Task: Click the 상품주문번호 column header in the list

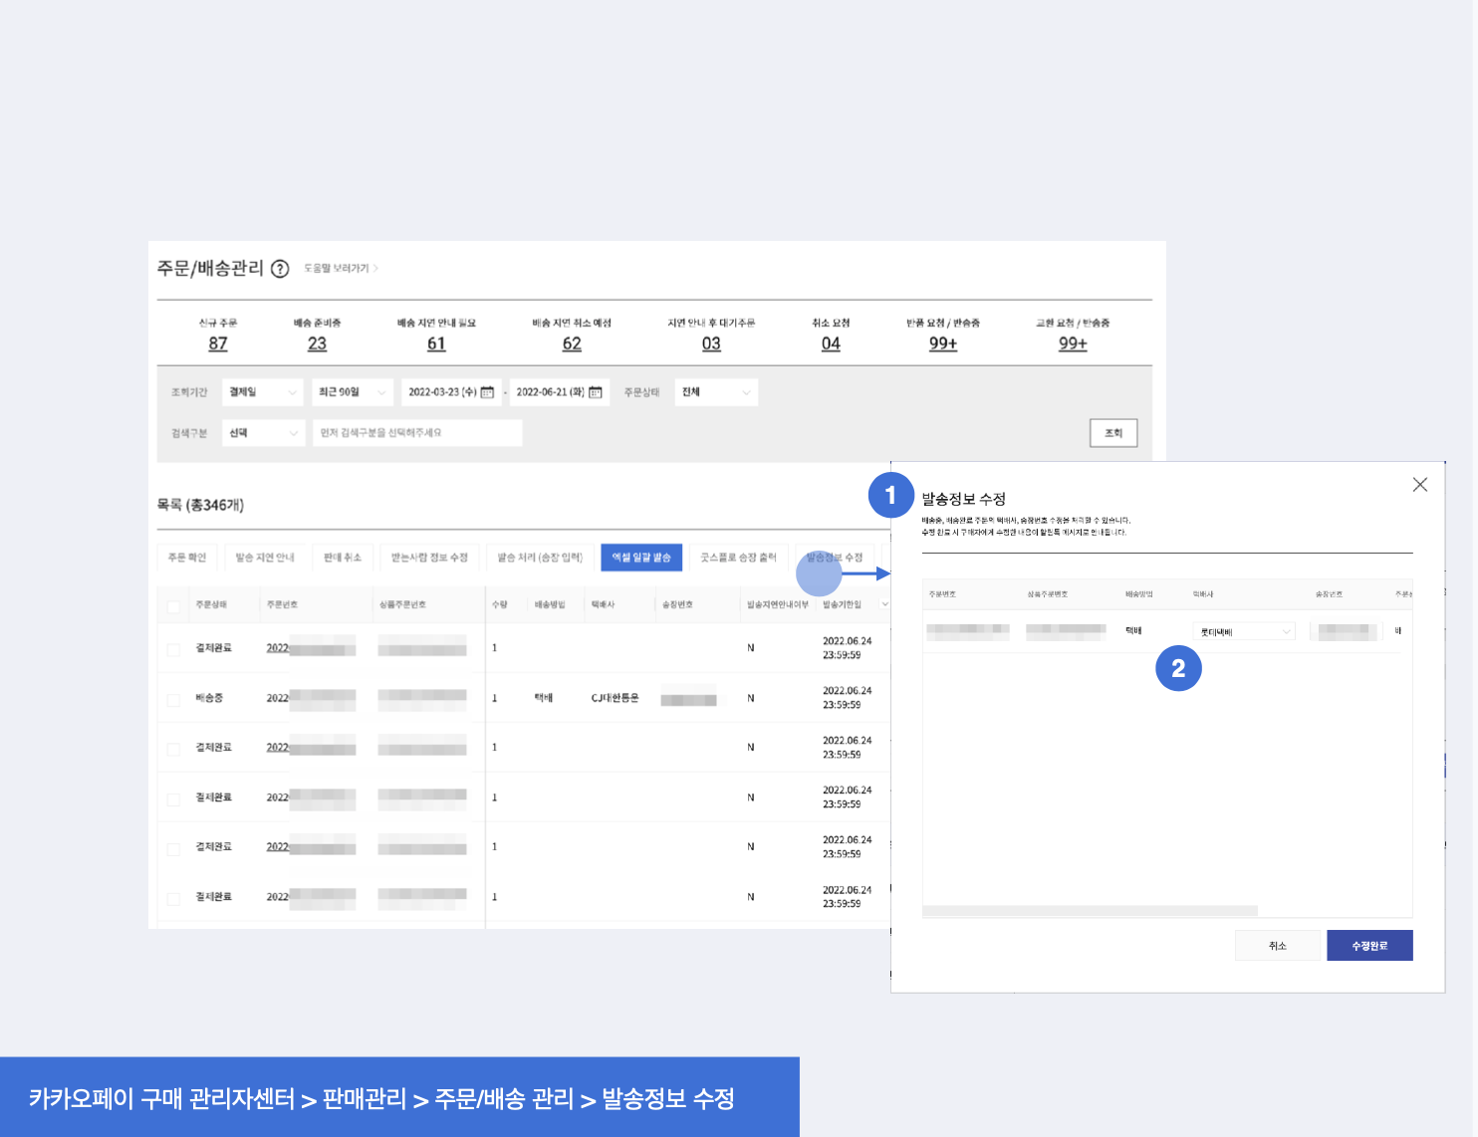Action: (402, 604)
